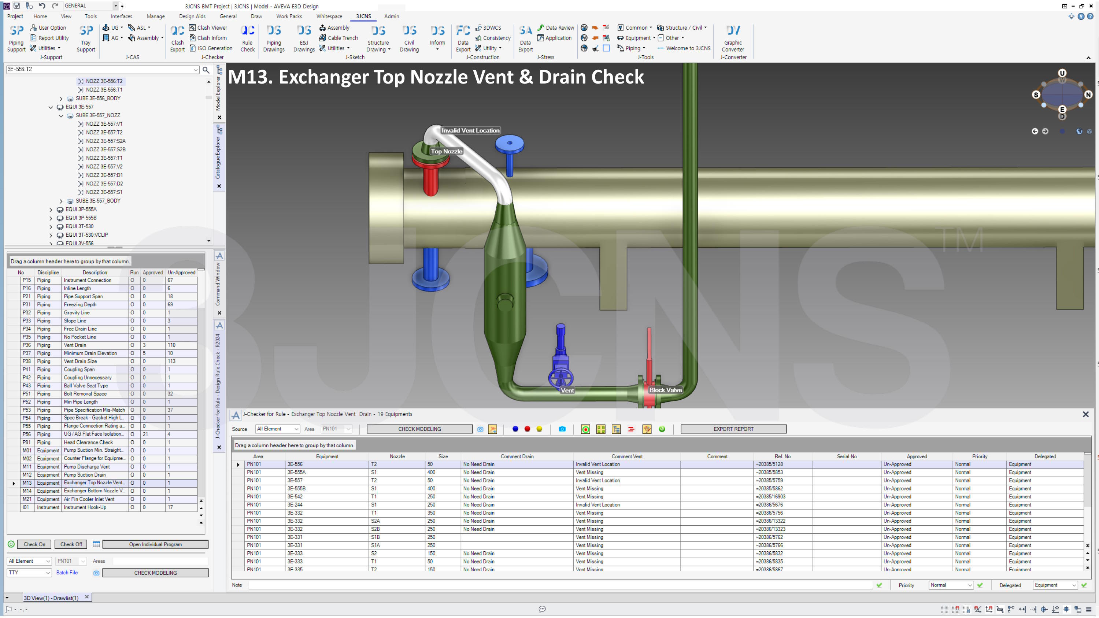The width and height of the screenshot is (1099, 618).
Task: Select the blue color dot filter
Action: click(x=515, y=429)
